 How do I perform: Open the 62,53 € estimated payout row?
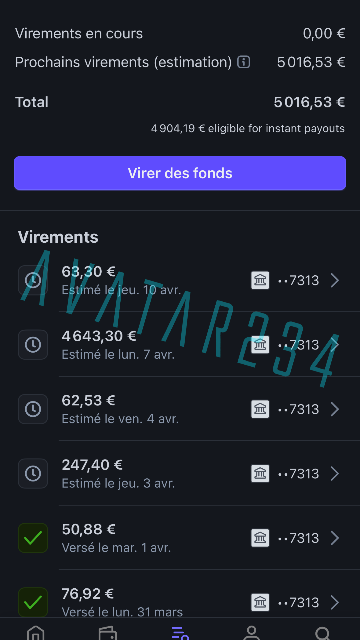[x=180, y=409]
